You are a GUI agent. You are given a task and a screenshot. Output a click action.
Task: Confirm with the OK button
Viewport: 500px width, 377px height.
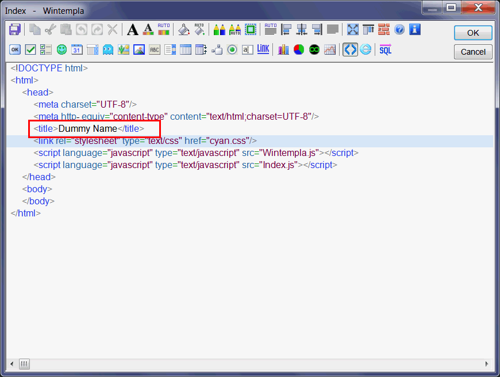point(473,33)
